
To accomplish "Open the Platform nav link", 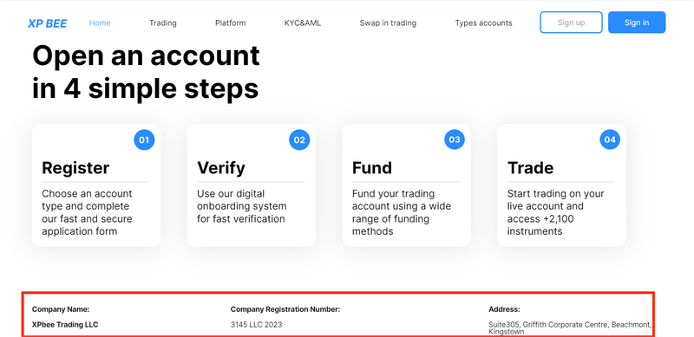I will pos(230,23).
